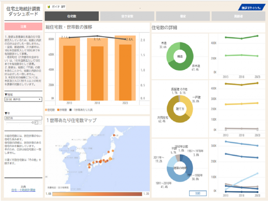268x201 pixels.
Task: Click the year slider handle
Action: pyautogui.click(x=33, y=123)
